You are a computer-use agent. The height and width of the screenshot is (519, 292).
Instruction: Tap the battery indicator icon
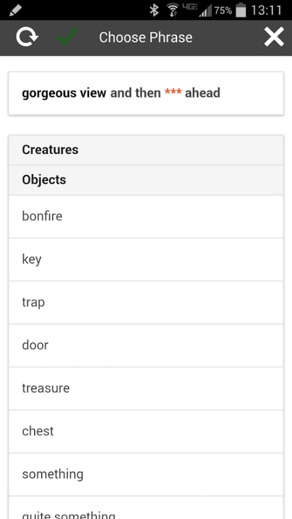(x=241, y=10)
